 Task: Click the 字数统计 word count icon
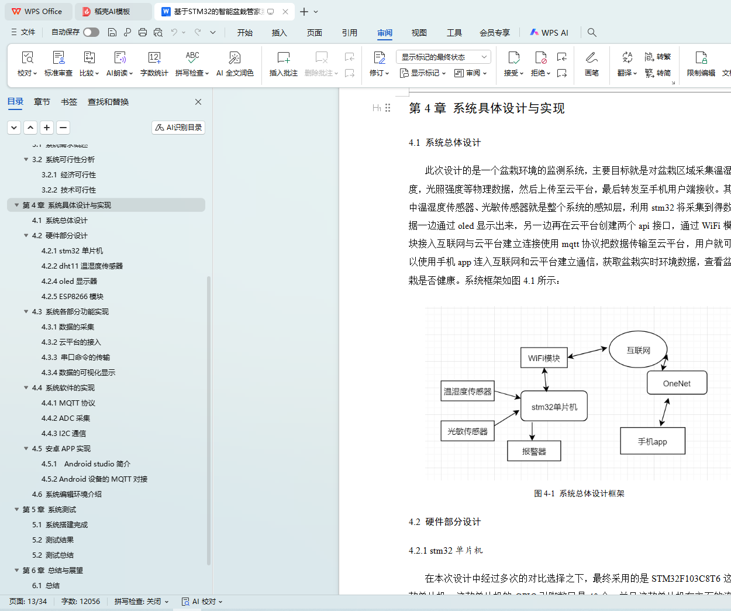pyautogui.click(x=154, y=58)
